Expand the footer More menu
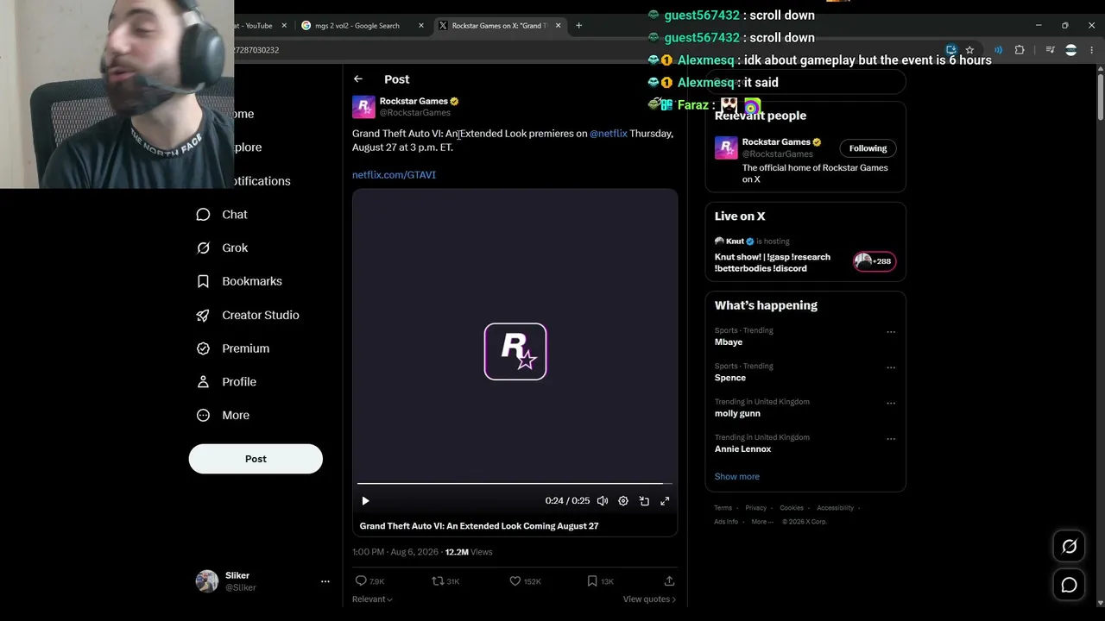Viewport: 1105px width, 621px height. [761, 522]
